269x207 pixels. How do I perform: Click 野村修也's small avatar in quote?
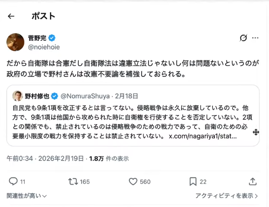18,96
